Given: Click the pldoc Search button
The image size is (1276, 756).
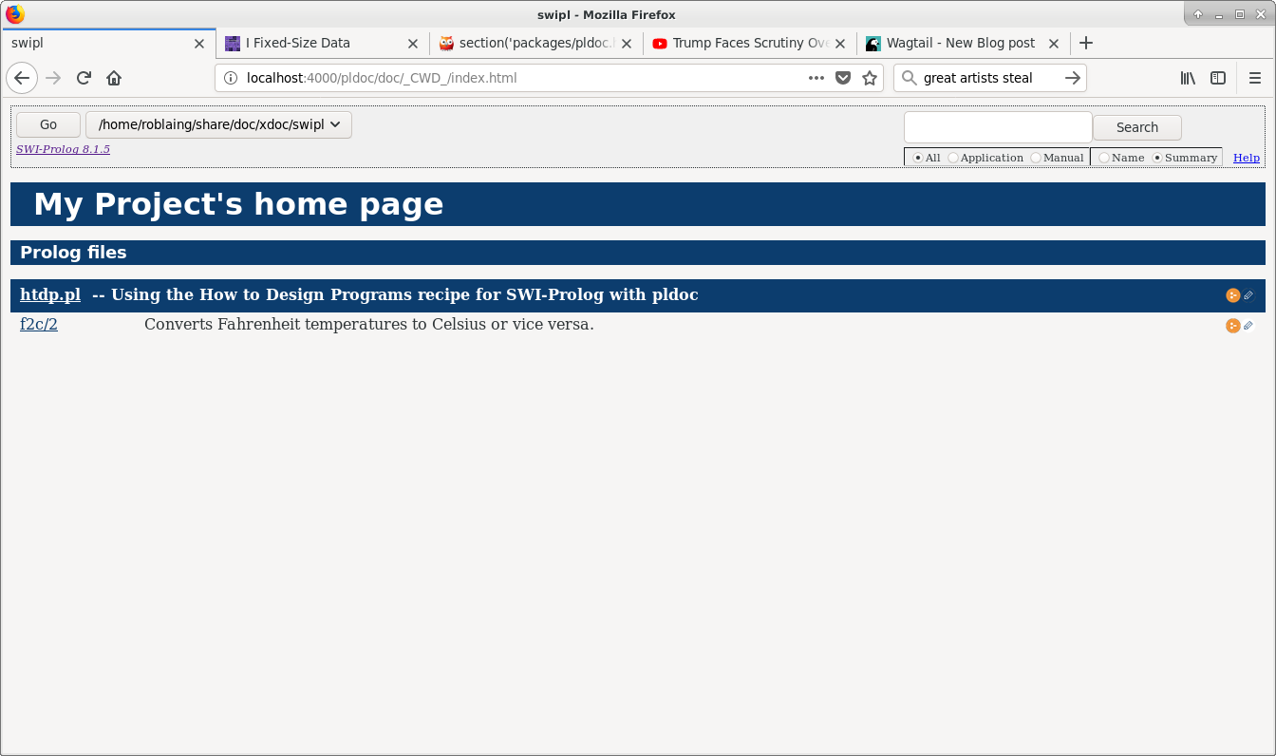Looking at the screenshot, I should 1136,127.
